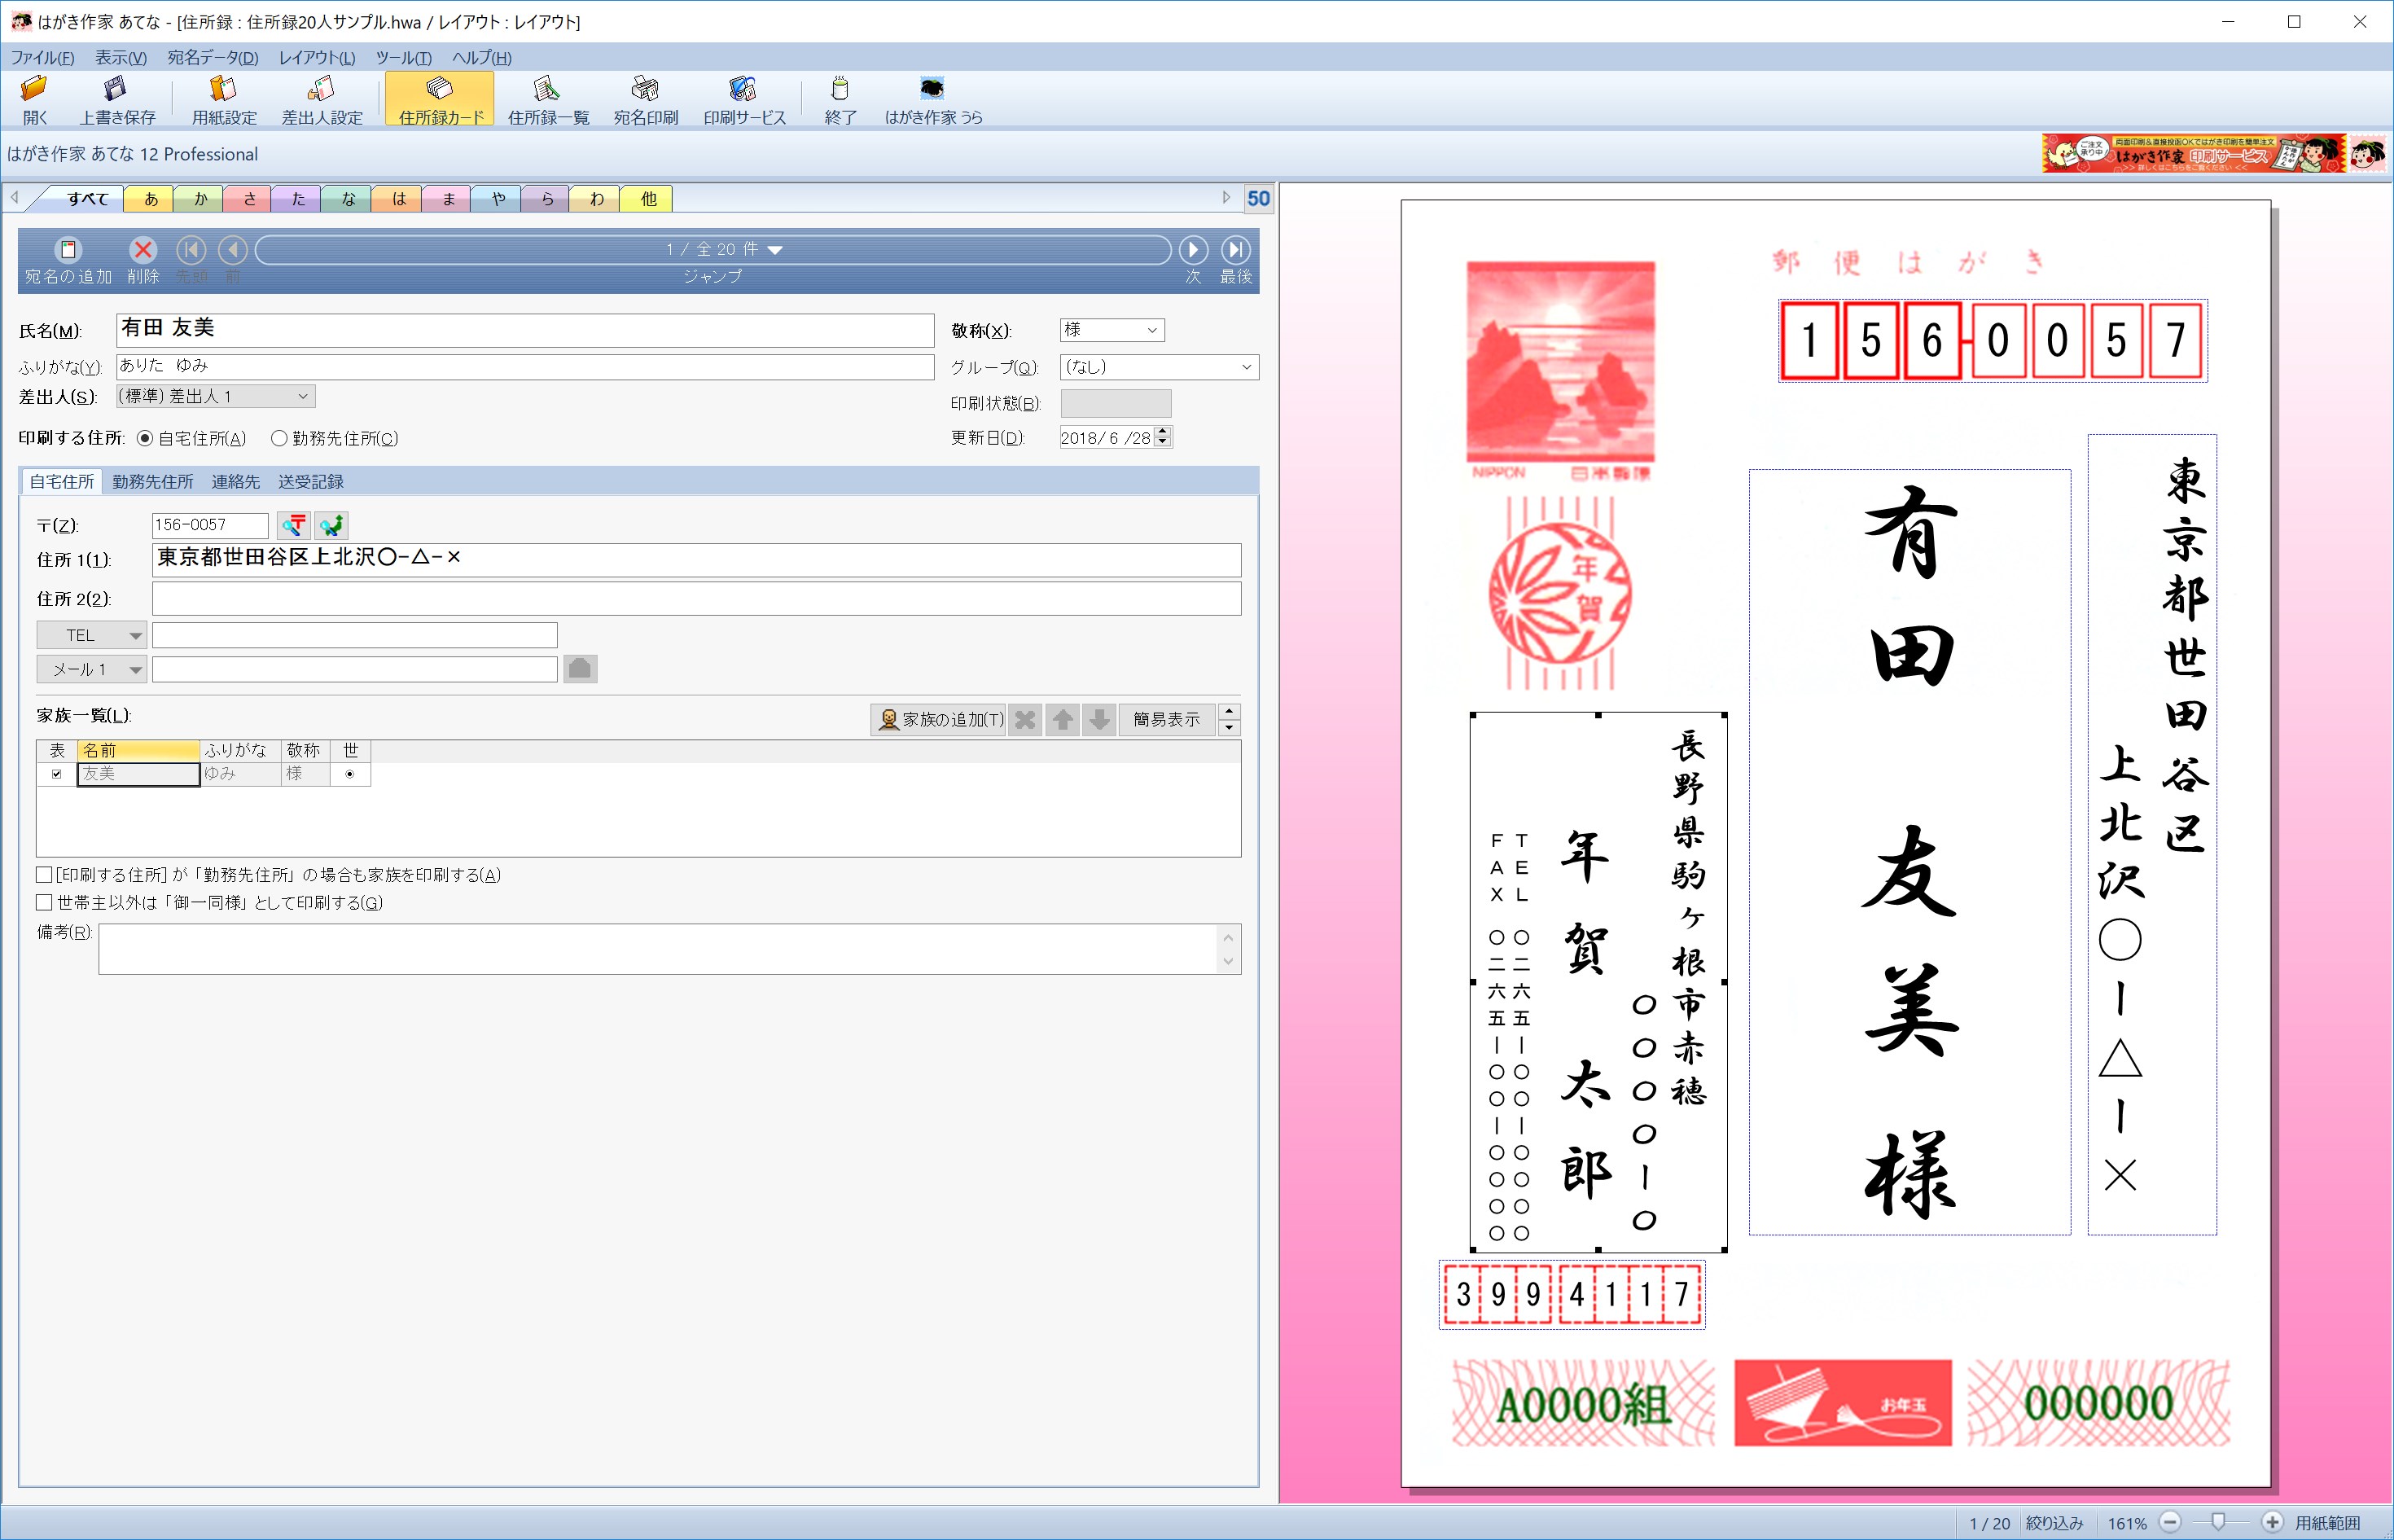This screenshot has height=1540, width=2394.
Task: Open the 敬称 honorific dropdown
Action: (x=1151, y=330)
